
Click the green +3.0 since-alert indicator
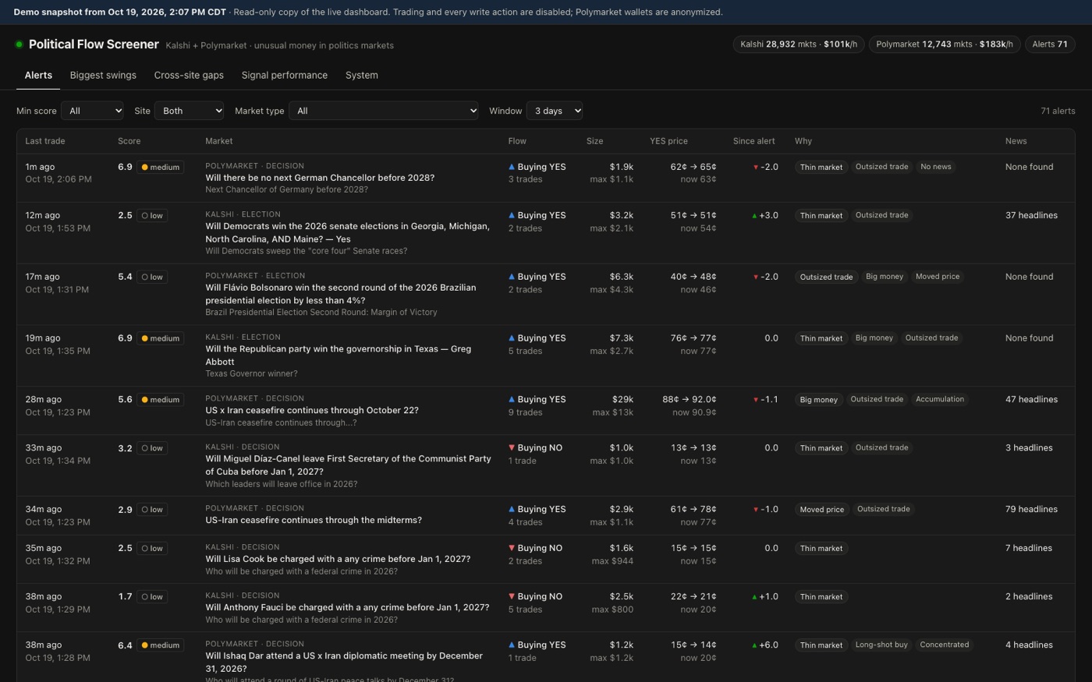765,216
